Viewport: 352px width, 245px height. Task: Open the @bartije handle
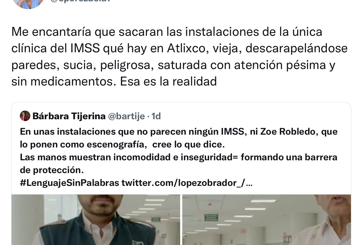(126, 116)
